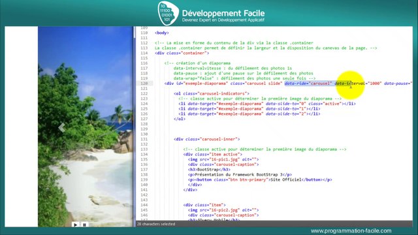Screen dimensions: 418x235
Task: Click line number 131 in the gutter
Action: click(144, 139)
